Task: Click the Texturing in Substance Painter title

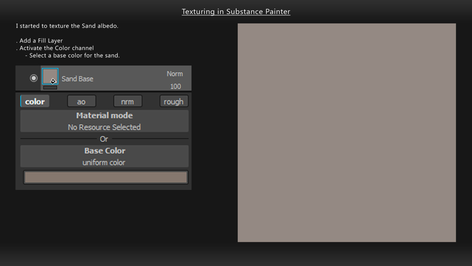Action: tap(236, 12)
